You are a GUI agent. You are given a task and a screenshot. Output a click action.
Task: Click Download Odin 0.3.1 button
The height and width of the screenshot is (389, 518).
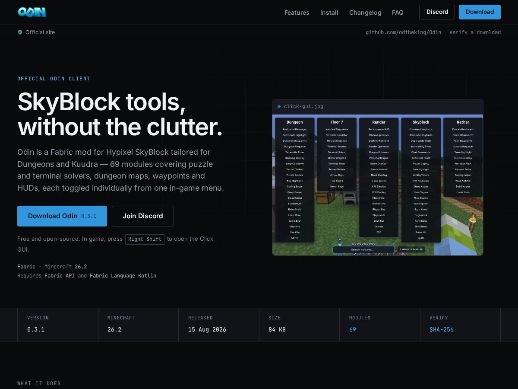click(62, 216)
